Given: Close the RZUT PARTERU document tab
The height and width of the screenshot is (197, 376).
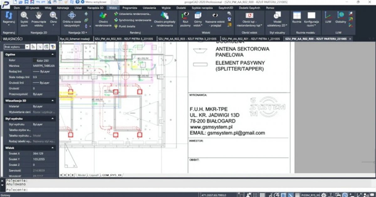Looking at the screenshot, I should click(x=350, y=39).
